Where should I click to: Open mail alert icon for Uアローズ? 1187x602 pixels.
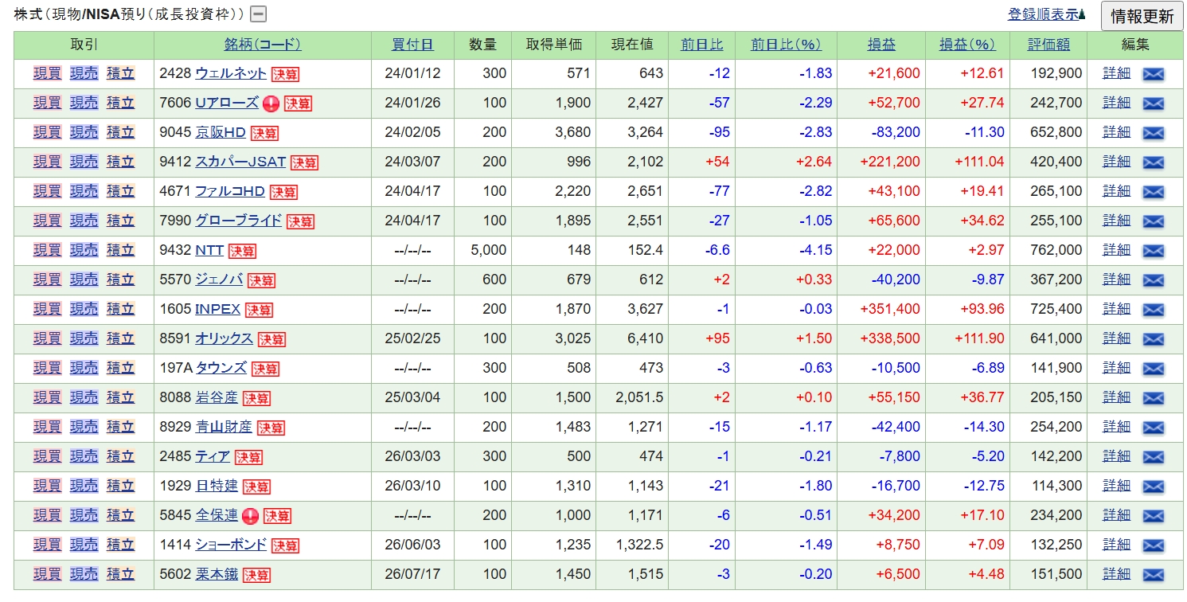1153,104
